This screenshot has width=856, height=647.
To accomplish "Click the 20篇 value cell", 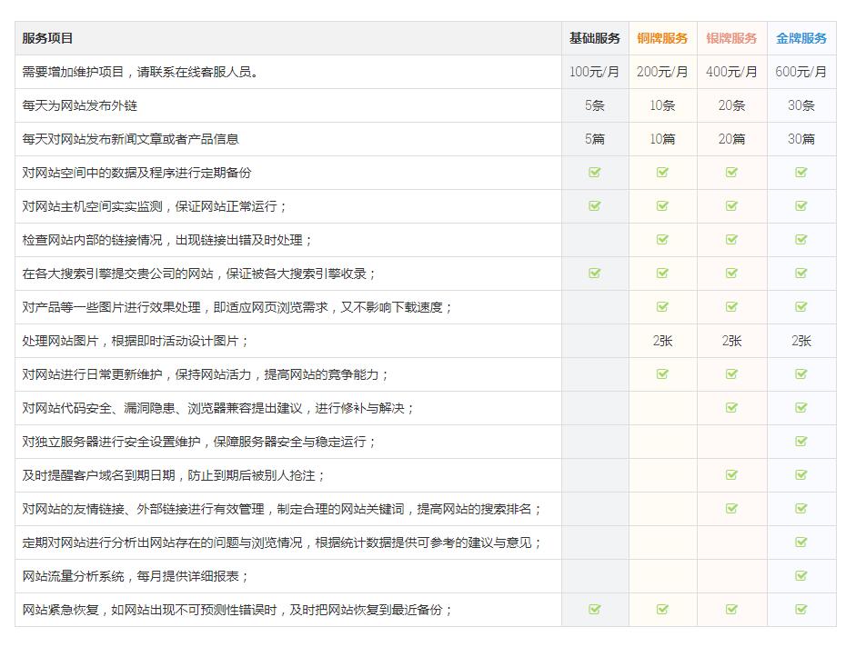I will 731,139.
